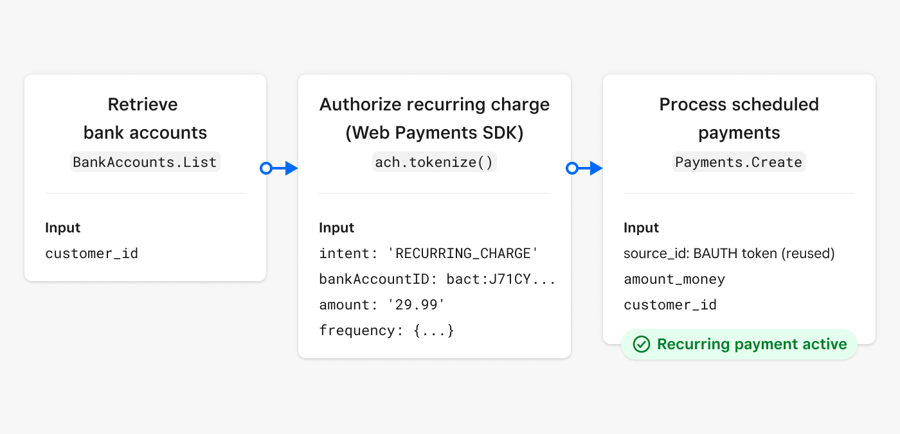Expand the Input section of Retrieve bank accounts
Image resolution: width=900 pixels, height=434 pixels.
[x=62, y=227]
